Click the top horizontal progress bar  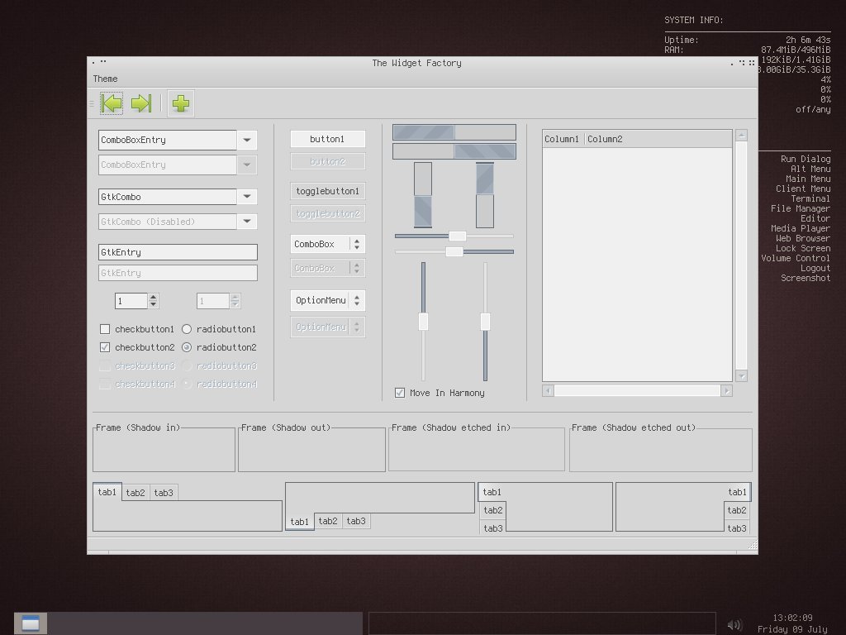[454, 132]
